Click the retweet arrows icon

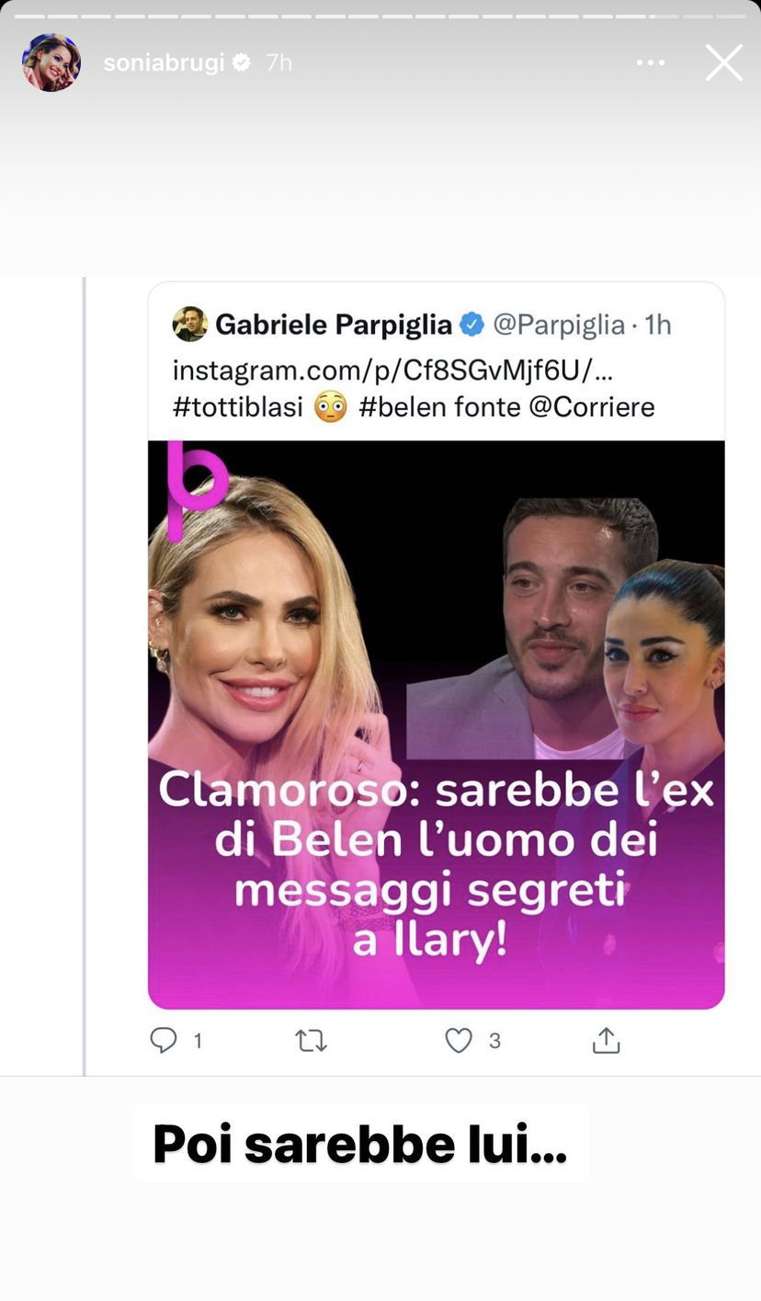tap(311, 1041)
